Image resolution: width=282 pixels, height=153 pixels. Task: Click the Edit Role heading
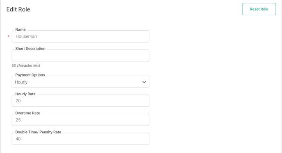coord(18,9)
